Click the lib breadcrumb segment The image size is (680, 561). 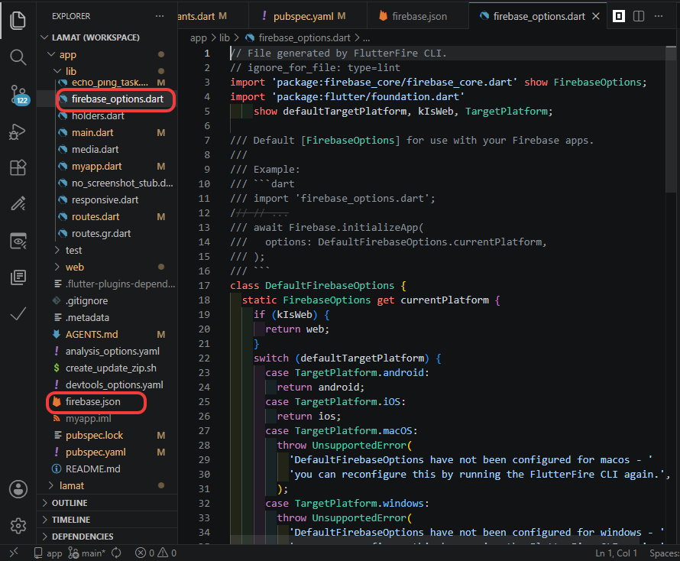(x=224, y=37)
